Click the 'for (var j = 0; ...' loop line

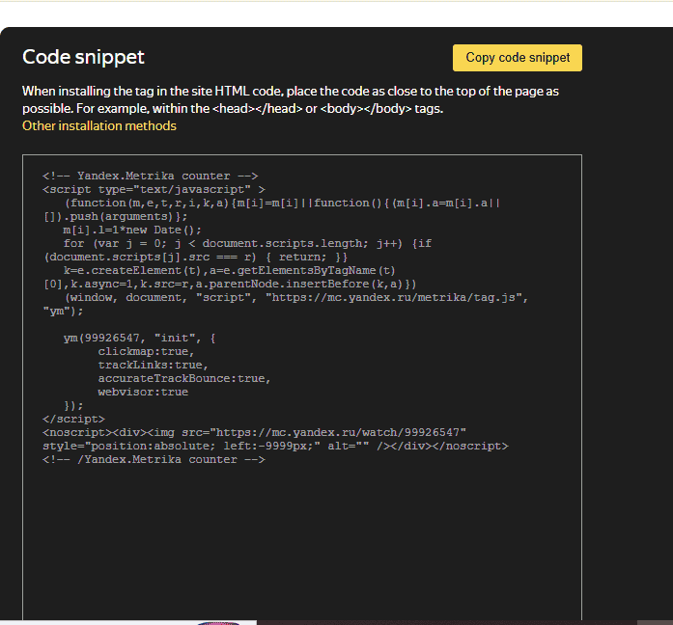247,243
